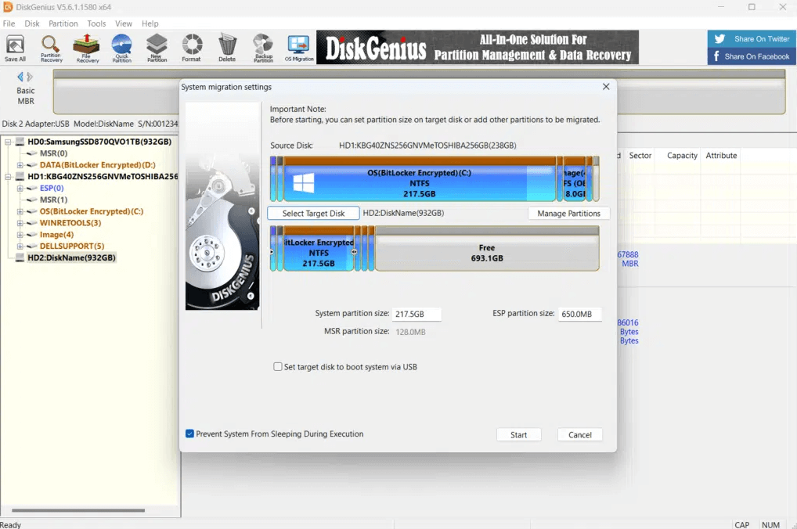Click the Format toolbar icon

pos(192,49)
